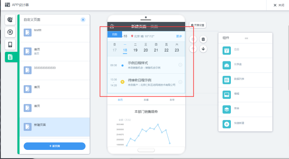The width and height of the screenshot is (289, 159).
Task: Select the highlighted 新建页面 page in list
Action: coord(54,127)
